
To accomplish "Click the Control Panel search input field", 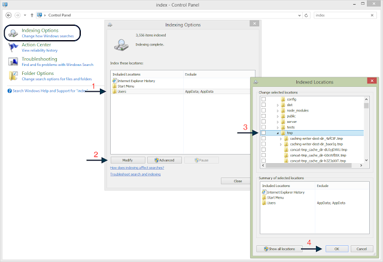I will click(x=342, y=15).
